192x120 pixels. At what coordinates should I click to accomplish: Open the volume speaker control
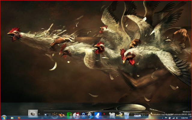[177, 118]
